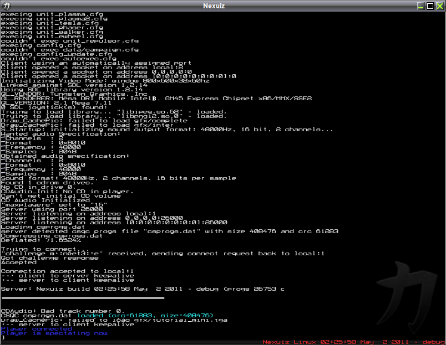446x345 pixels.
Task: Select the "Initializing Video Mode" line
Action: pos(105,81)
